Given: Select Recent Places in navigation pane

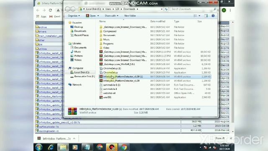Looking at the screenshot, I should pyautogui.click(x=82, y=35).
